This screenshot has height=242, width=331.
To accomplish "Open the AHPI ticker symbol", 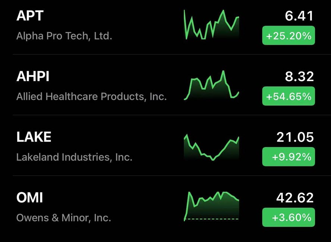I will point(33,76).
